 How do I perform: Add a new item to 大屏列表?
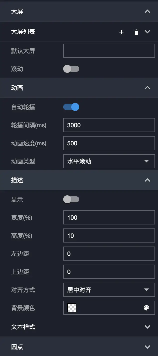[x=121, y=32]
